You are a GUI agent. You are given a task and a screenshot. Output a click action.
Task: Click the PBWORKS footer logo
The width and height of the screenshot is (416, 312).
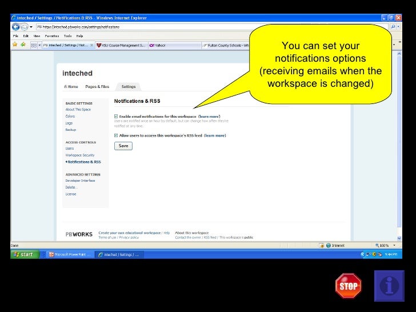[79, 234]
